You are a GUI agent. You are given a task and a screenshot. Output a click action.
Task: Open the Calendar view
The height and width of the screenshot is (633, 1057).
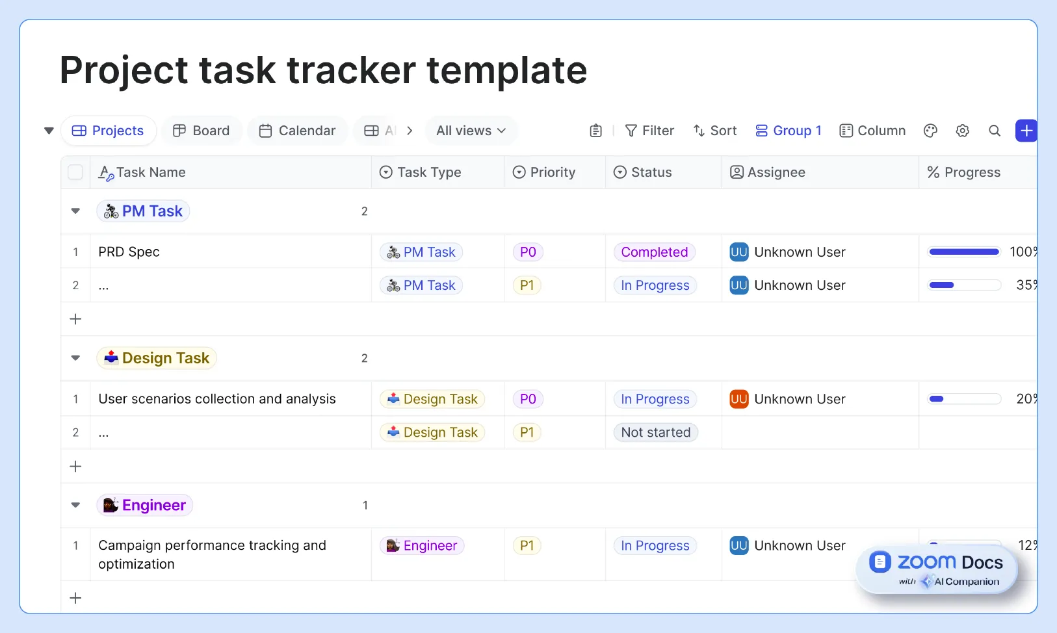tap(297, 131)
